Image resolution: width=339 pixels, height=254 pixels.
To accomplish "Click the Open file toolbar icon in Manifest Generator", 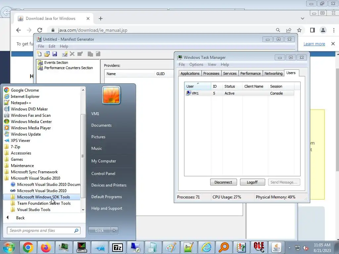I will [x=47, y=54].
